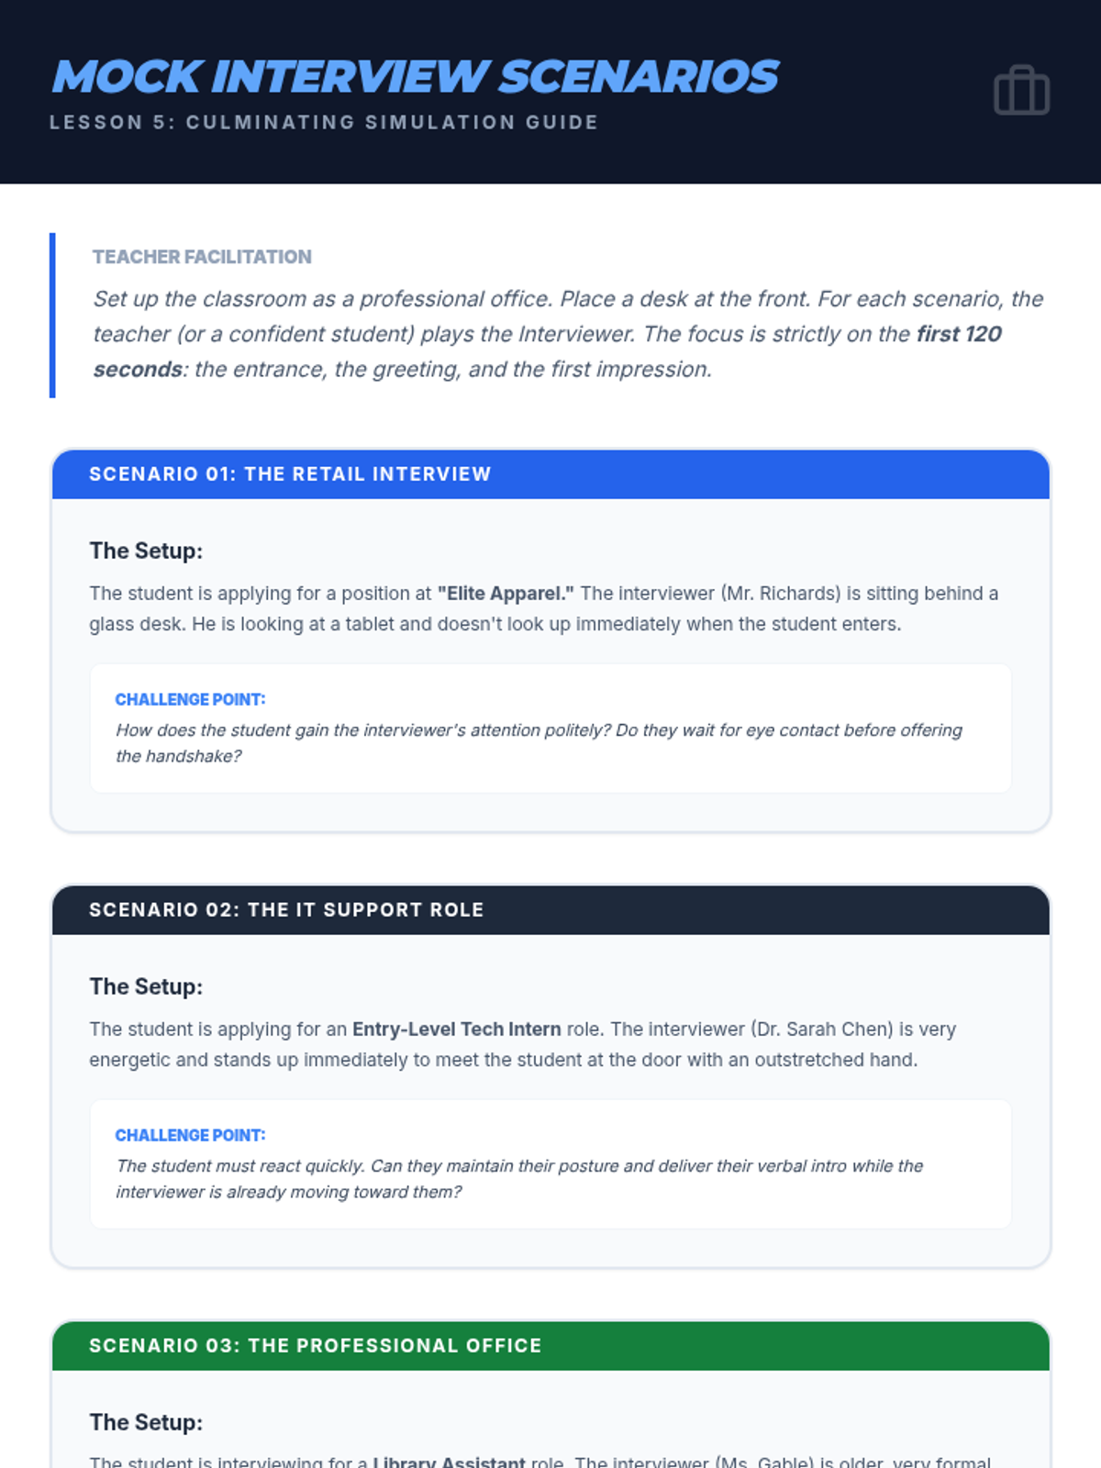1101x1468 pixels.
Task: Click the Teacher Facilitation label
Action: click(202, 257)
